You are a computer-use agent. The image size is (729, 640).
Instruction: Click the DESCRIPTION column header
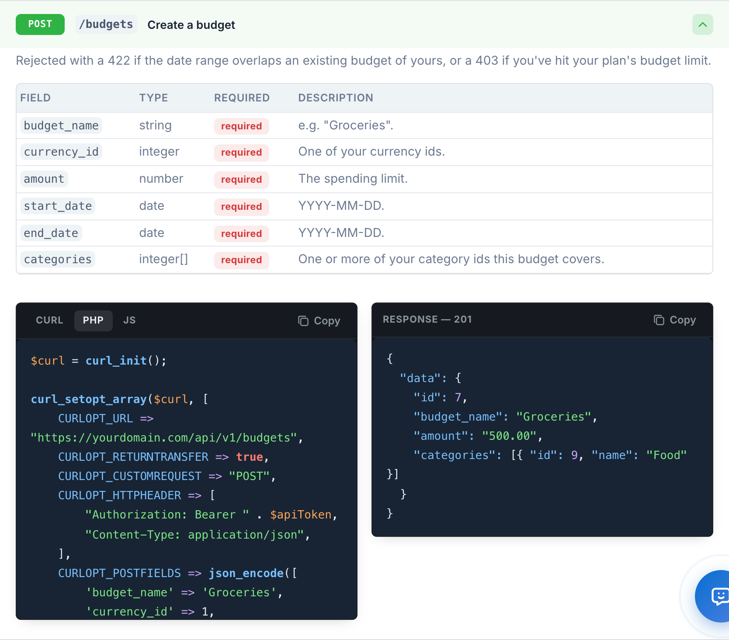click(336, 98)
